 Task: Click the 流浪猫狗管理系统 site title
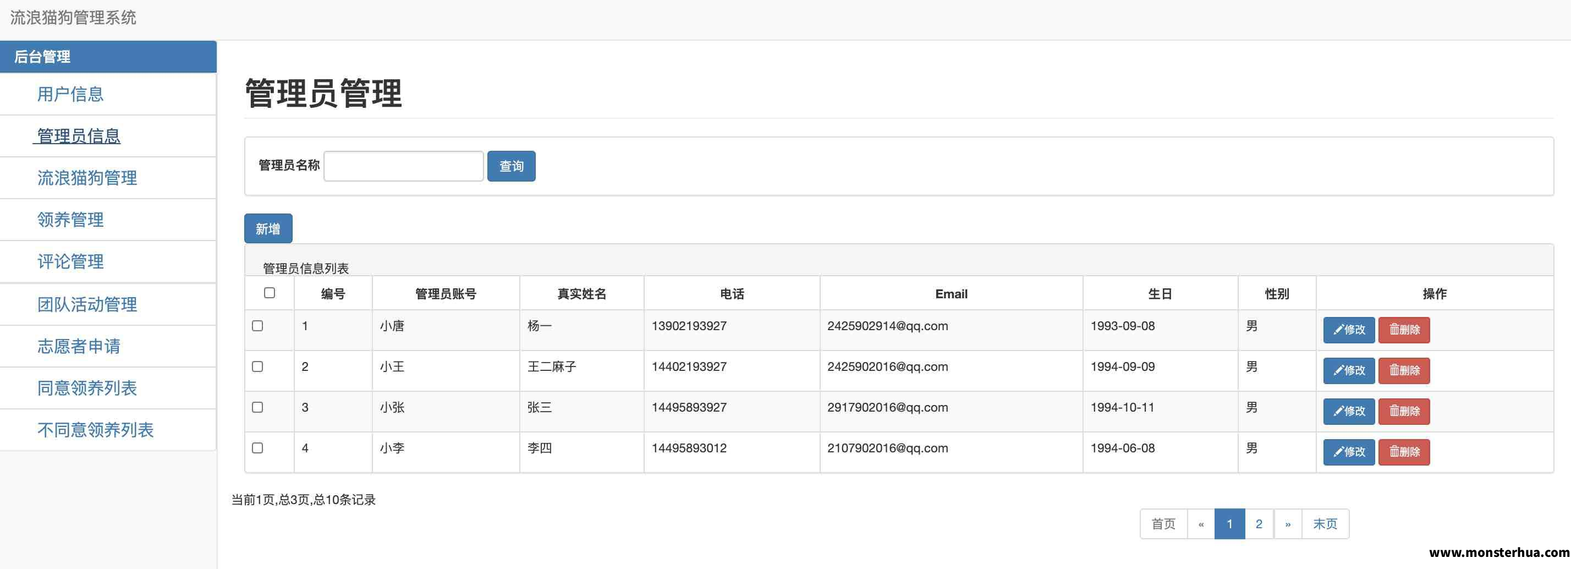(x=73, y=18)
